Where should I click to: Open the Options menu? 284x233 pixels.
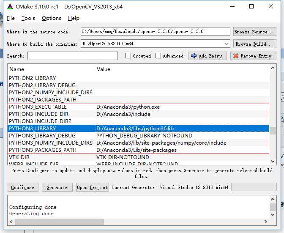click(52, 18)
